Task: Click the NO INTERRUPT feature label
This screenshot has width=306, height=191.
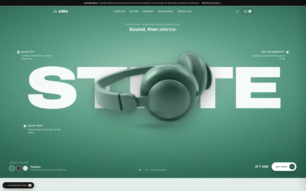Action: click(x=273, y=52)
